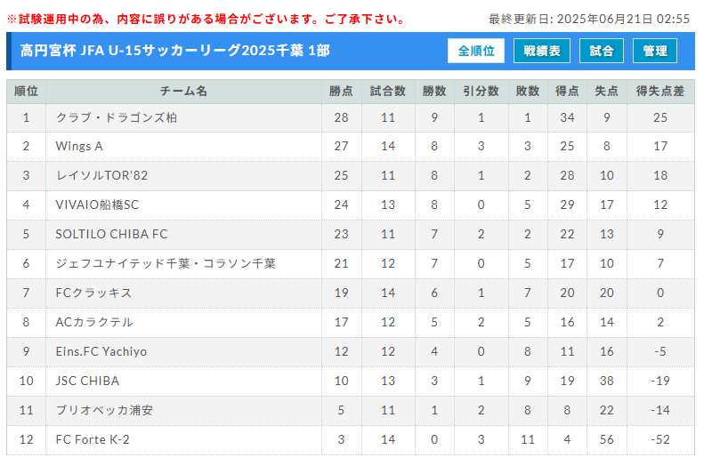Image resolution: width=712 pixels, height=474 pixels.
Task: Open the 試合 tab
Action: [x=602, y=51]
